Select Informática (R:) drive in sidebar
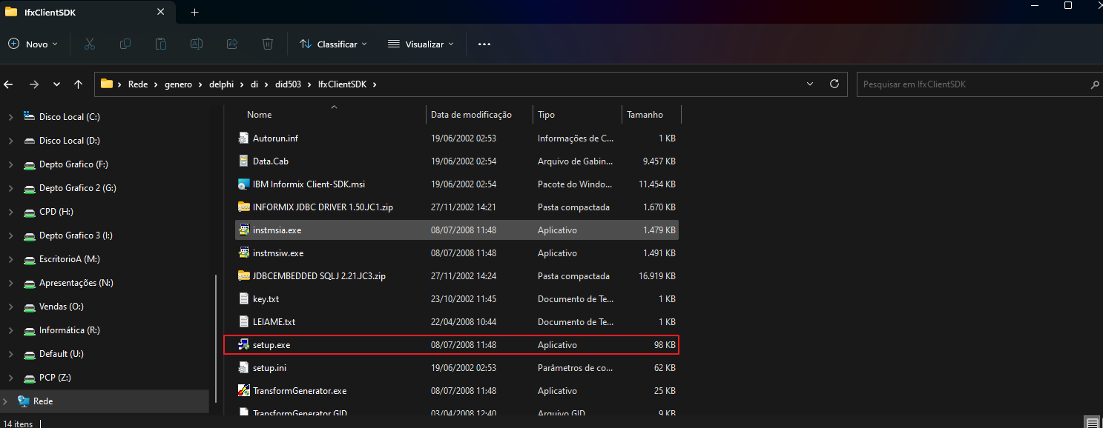Screen dimensions: 1103x428 click(x=69, y=330)
